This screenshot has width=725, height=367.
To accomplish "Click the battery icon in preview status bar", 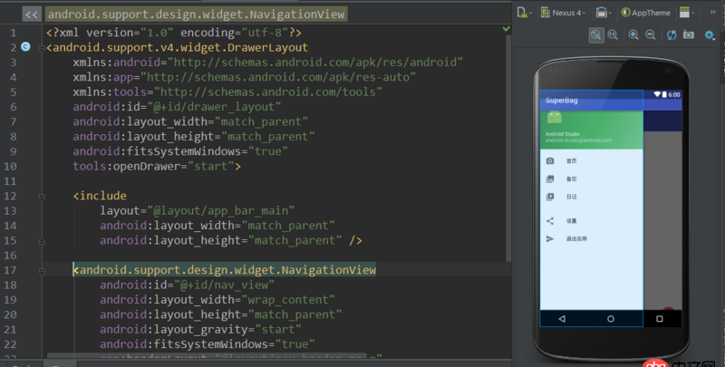I will [x=664, y=94].
